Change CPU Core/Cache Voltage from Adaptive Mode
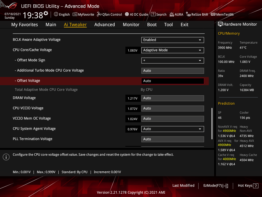This screenshot has height=197, width=262. 172,50
